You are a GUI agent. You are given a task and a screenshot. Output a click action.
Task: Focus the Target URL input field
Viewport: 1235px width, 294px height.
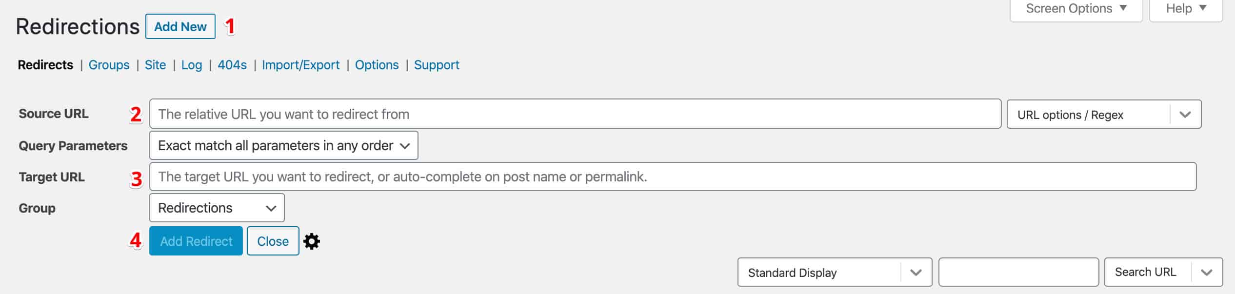coord(672,176)
